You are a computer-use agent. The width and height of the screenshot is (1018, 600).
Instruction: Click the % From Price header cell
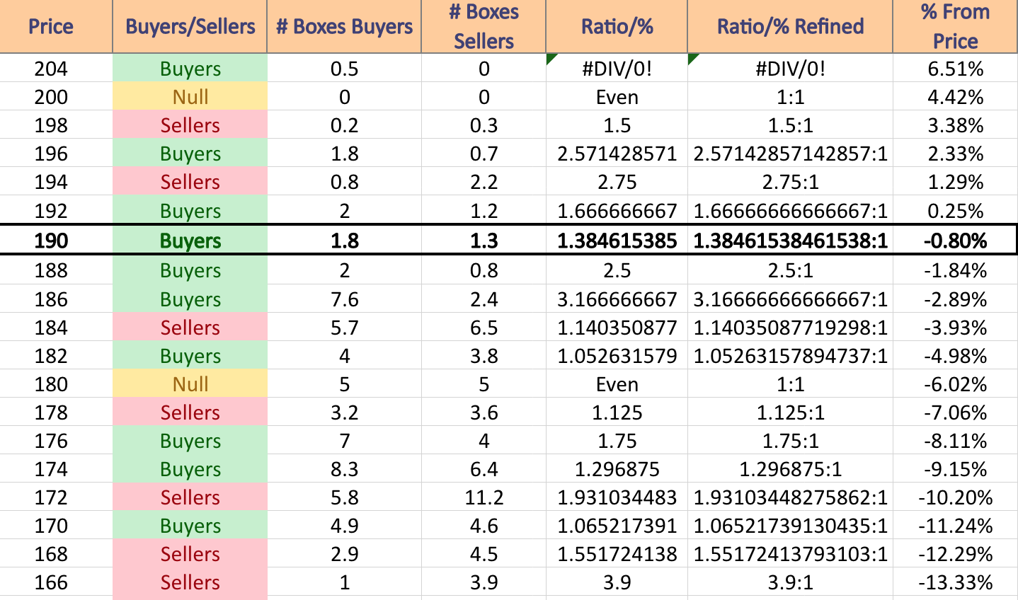click(955, 26)
